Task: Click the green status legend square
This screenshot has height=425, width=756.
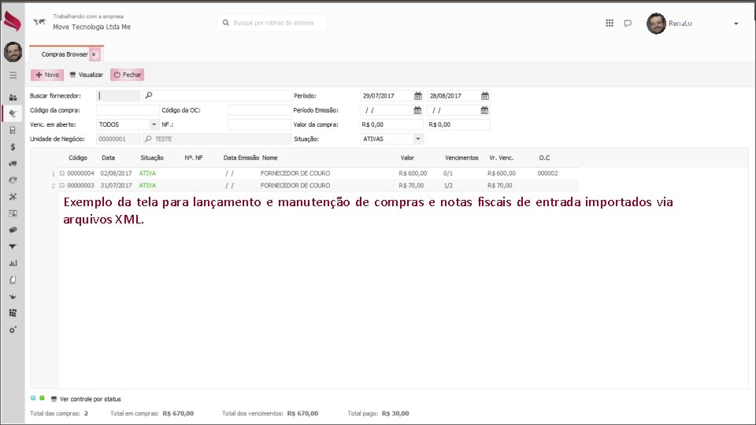Action: tap(42, 398)
